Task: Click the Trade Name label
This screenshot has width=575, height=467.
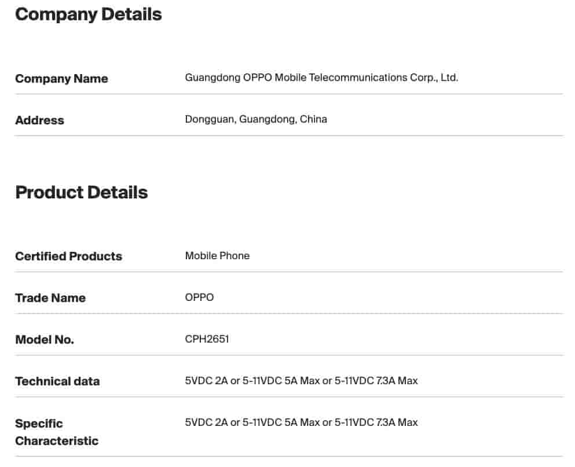Action: (50, 298)
